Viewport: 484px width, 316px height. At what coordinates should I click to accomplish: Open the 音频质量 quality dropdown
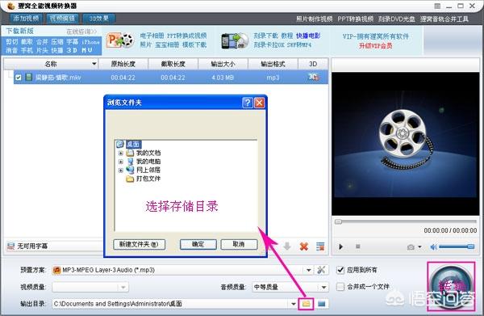[x=323, y=287]
